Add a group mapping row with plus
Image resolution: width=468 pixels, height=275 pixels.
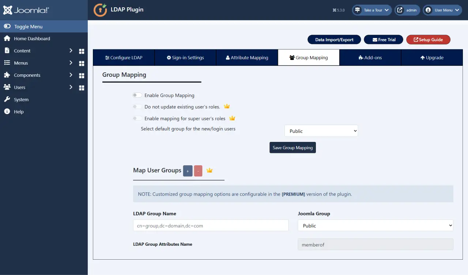188,171
